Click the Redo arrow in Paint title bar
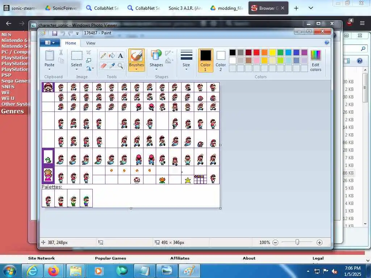This screenshot has width=371, height=278. 70,33
